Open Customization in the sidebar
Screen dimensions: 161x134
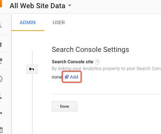(1, 61)
